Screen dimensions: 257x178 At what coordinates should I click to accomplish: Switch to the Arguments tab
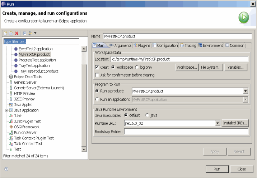click(x=120, y=45)
